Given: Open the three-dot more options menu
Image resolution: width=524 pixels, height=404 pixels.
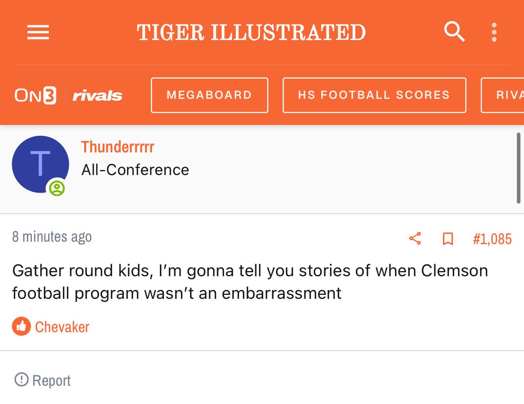Looking at the screenshot, I should [x=494, y=32].
